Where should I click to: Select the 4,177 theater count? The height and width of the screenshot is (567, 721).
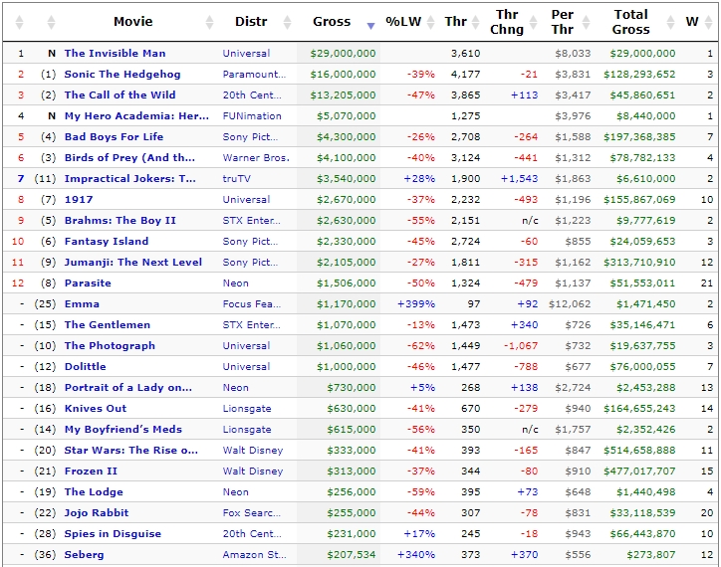[x=465, y=75]
